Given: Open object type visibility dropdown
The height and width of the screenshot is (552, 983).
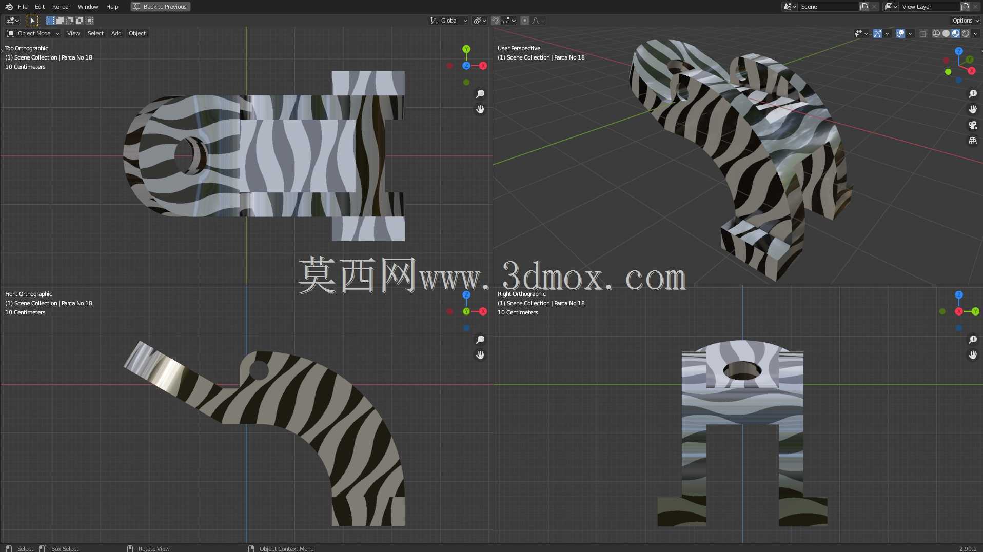Looking at the screenshot, I should tap(861, 33).
